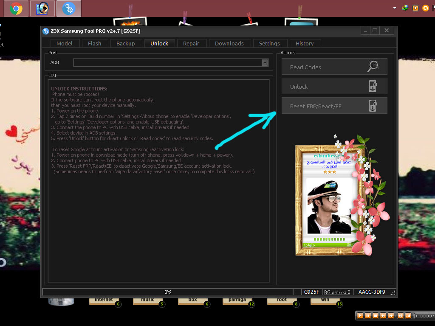Open the root desktop folder label

coord(282,301)
